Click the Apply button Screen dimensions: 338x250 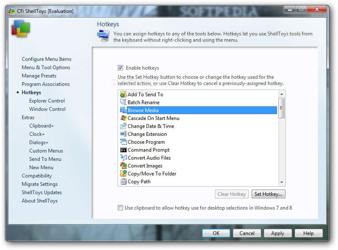coord(278,233)
